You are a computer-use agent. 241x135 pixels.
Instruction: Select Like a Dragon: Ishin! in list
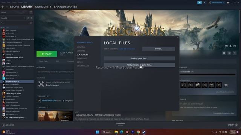[x=13, y=93]
